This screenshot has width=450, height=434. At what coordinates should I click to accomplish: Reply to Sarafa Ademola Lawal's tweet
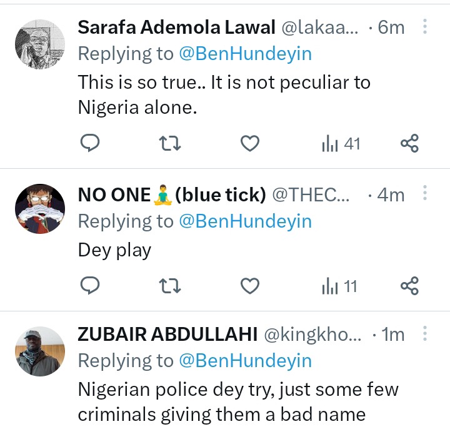point(91,144)
